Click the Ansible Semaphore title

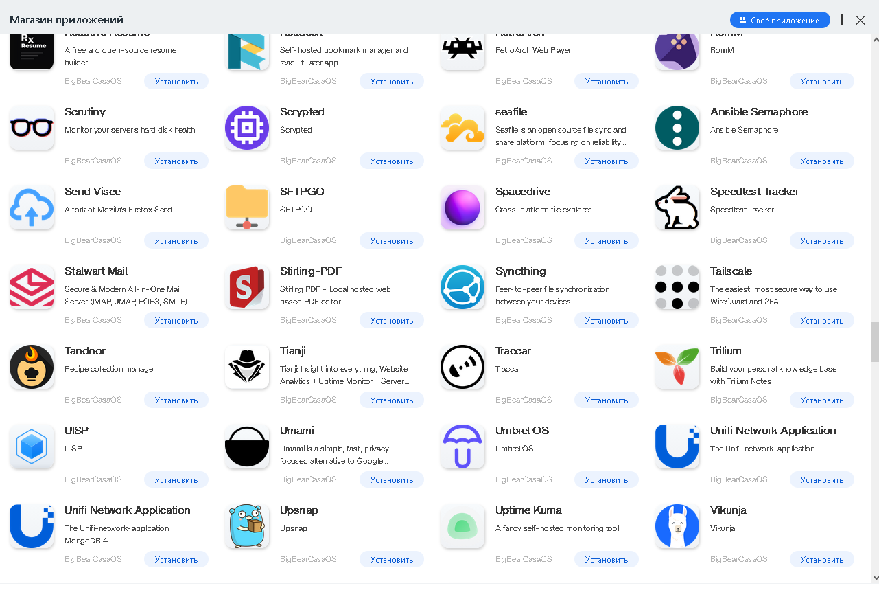759,112
